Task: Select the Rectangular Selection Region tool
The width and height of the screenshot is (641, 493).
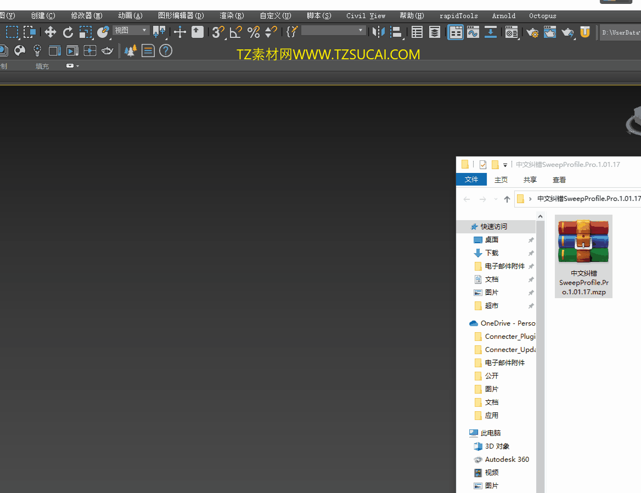Action: pyautogui.click(x=12, y=32)
